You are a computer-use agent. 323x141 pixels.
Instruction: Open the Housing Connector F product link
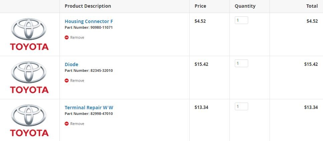click(89, 21)
